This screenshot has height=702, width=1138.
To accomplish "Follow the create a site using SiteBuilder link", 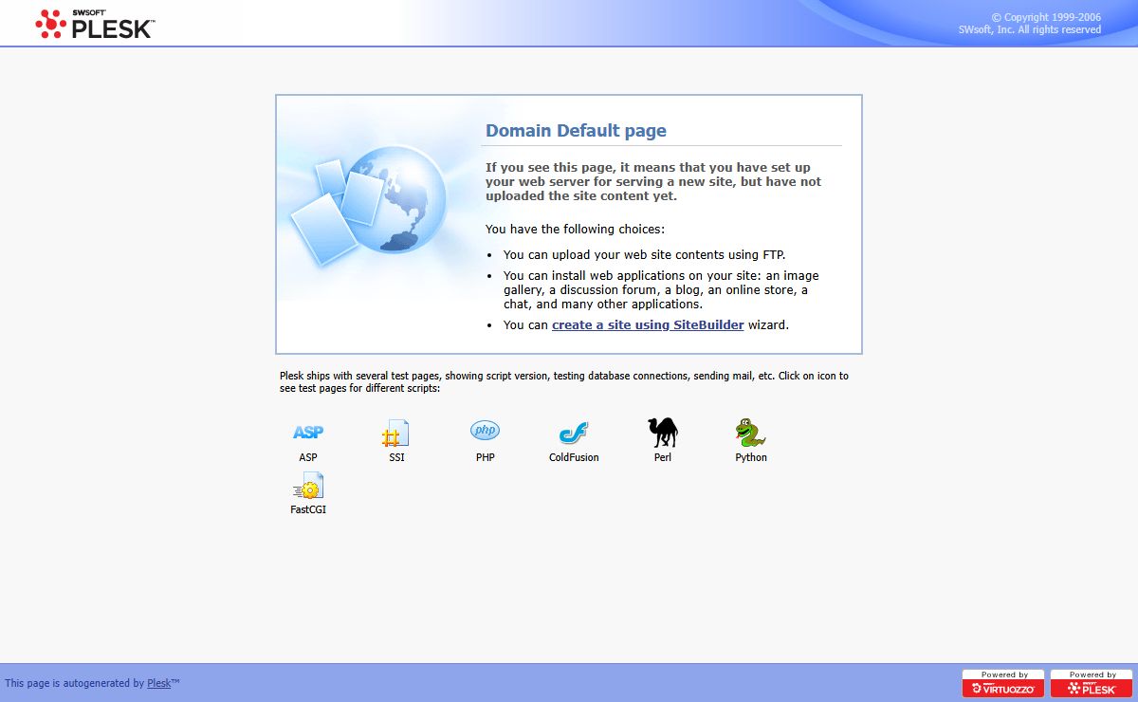I will tap(648, 324).
